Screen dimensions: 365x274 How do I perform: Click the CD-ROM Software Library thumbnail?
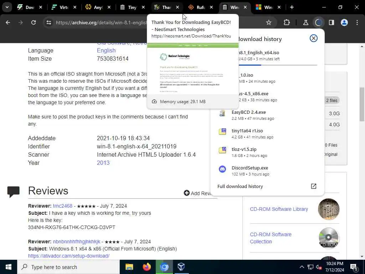point(328,209)
